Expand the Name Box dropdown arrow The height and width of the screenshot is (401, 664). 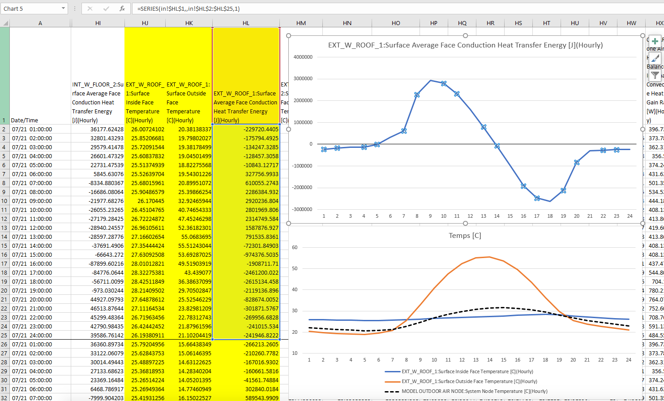tap(63, 9)
